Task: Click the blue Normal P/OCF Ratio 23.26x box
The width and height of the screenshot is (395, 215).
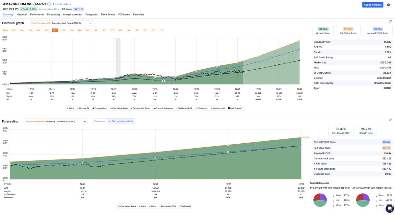Action: coord(378,31)
